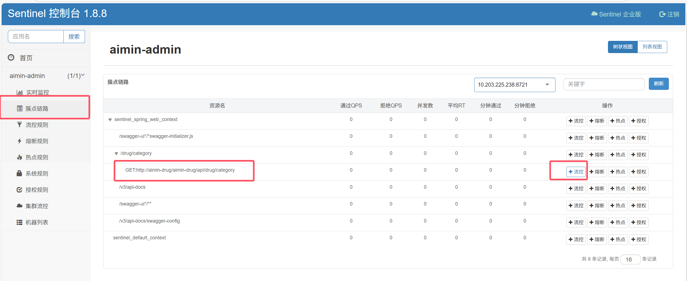
Task: Click the bar chart icon for 实时监控
Action: 19,92
